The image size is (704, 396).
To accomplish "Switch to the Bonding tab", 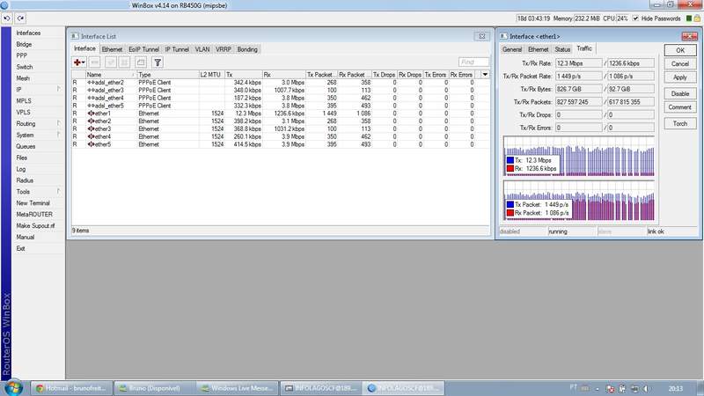I will tap(247, 49).
